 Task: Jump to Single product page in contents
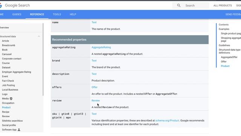click(x=231, y=34)
